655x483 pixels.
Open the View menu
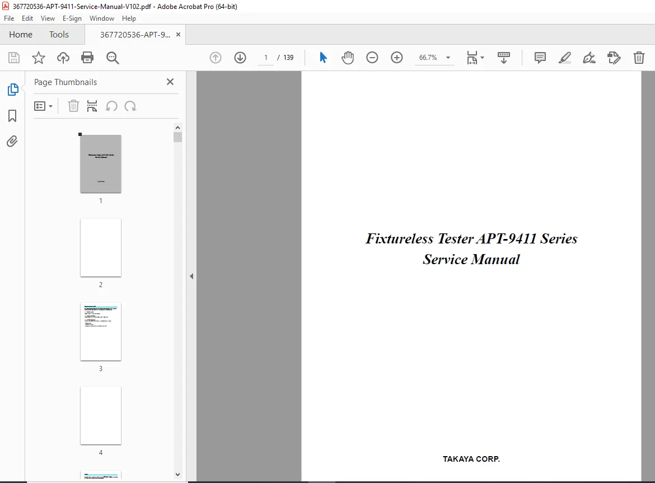(48, 18)
